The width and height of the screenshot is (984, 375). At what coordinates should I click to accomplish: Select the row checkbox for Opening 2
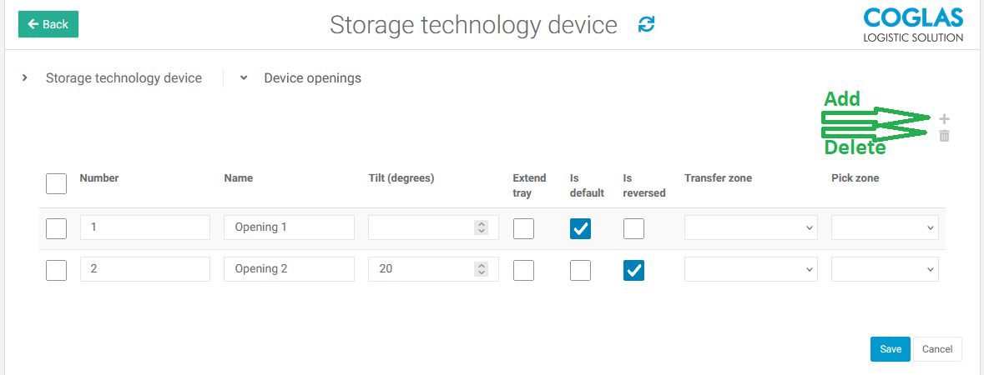click(x=56, y=270)
